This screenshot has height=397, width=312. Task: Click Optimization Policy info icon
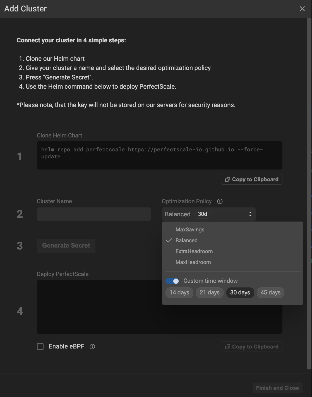(x=220, y=201)
